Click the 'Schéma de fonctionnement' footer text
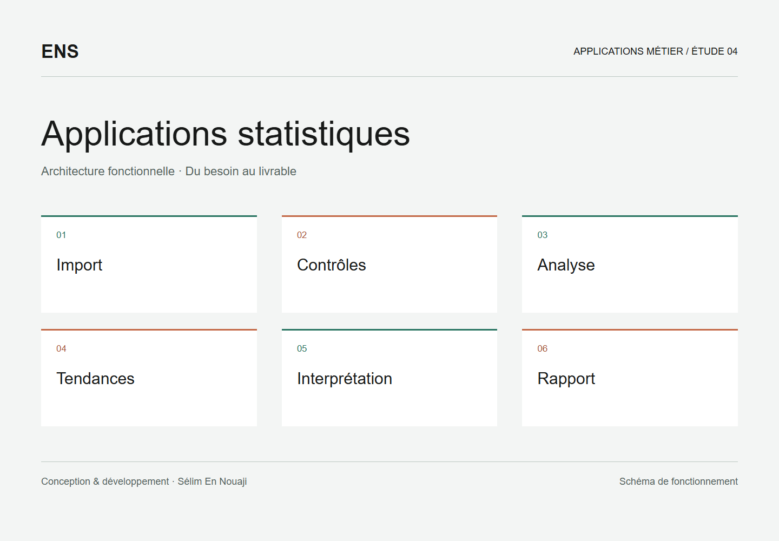779x541 pixels. pyautogui.click(x=678, y=481)
